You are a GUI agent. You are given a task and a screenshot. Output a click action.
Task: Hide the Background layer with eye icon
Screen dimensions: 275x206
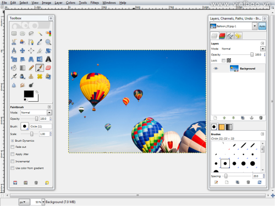point(216,69)
